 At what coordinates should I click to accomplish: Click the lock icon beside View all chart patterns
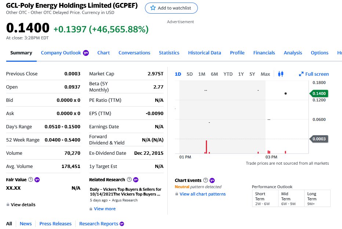pos(177,194)
